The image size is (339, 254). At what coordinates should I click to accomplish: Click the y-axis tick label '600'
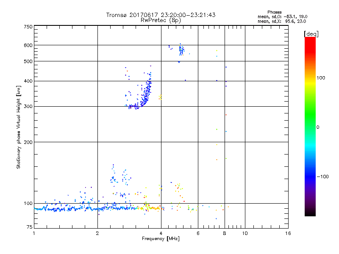point(28,45)
